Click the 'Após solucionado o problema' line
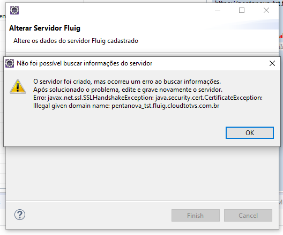 tap(128, 90)
